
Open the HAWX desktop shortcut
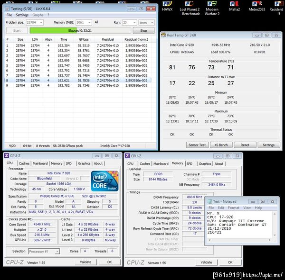167,6
